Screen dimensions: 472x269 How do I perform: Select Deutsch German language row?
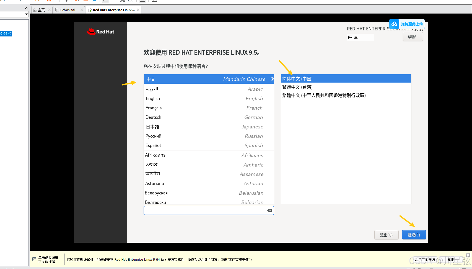209,117
